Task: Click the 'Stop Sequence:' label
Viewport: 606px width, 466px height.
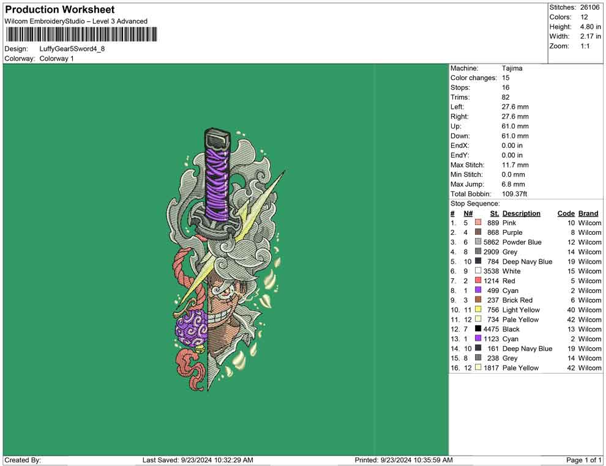Action: click(475, 204)
